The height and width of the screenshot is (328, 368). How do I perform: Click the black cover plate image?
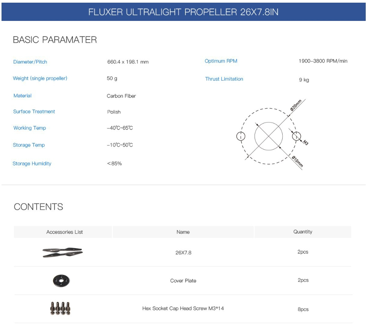(x=61, y=280)
